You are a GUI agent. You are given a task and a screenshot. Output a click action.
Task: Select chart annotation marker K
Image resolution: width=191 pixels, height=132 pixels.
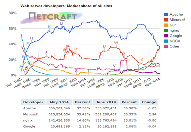point(49,27)
